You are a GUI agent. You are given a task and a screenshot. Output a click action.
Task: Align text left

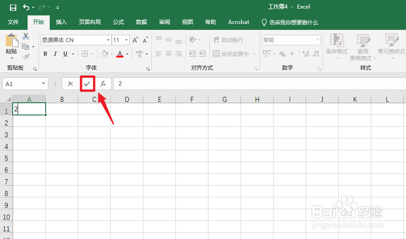pos(159,54)
